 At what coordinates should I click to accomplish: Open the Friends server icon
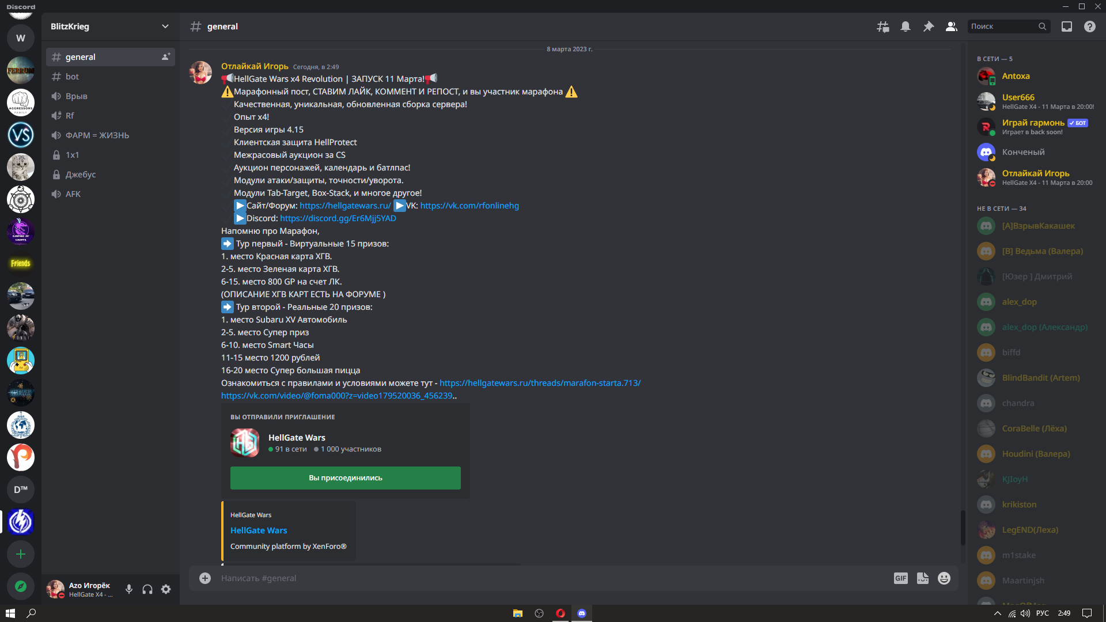[21, 264]
